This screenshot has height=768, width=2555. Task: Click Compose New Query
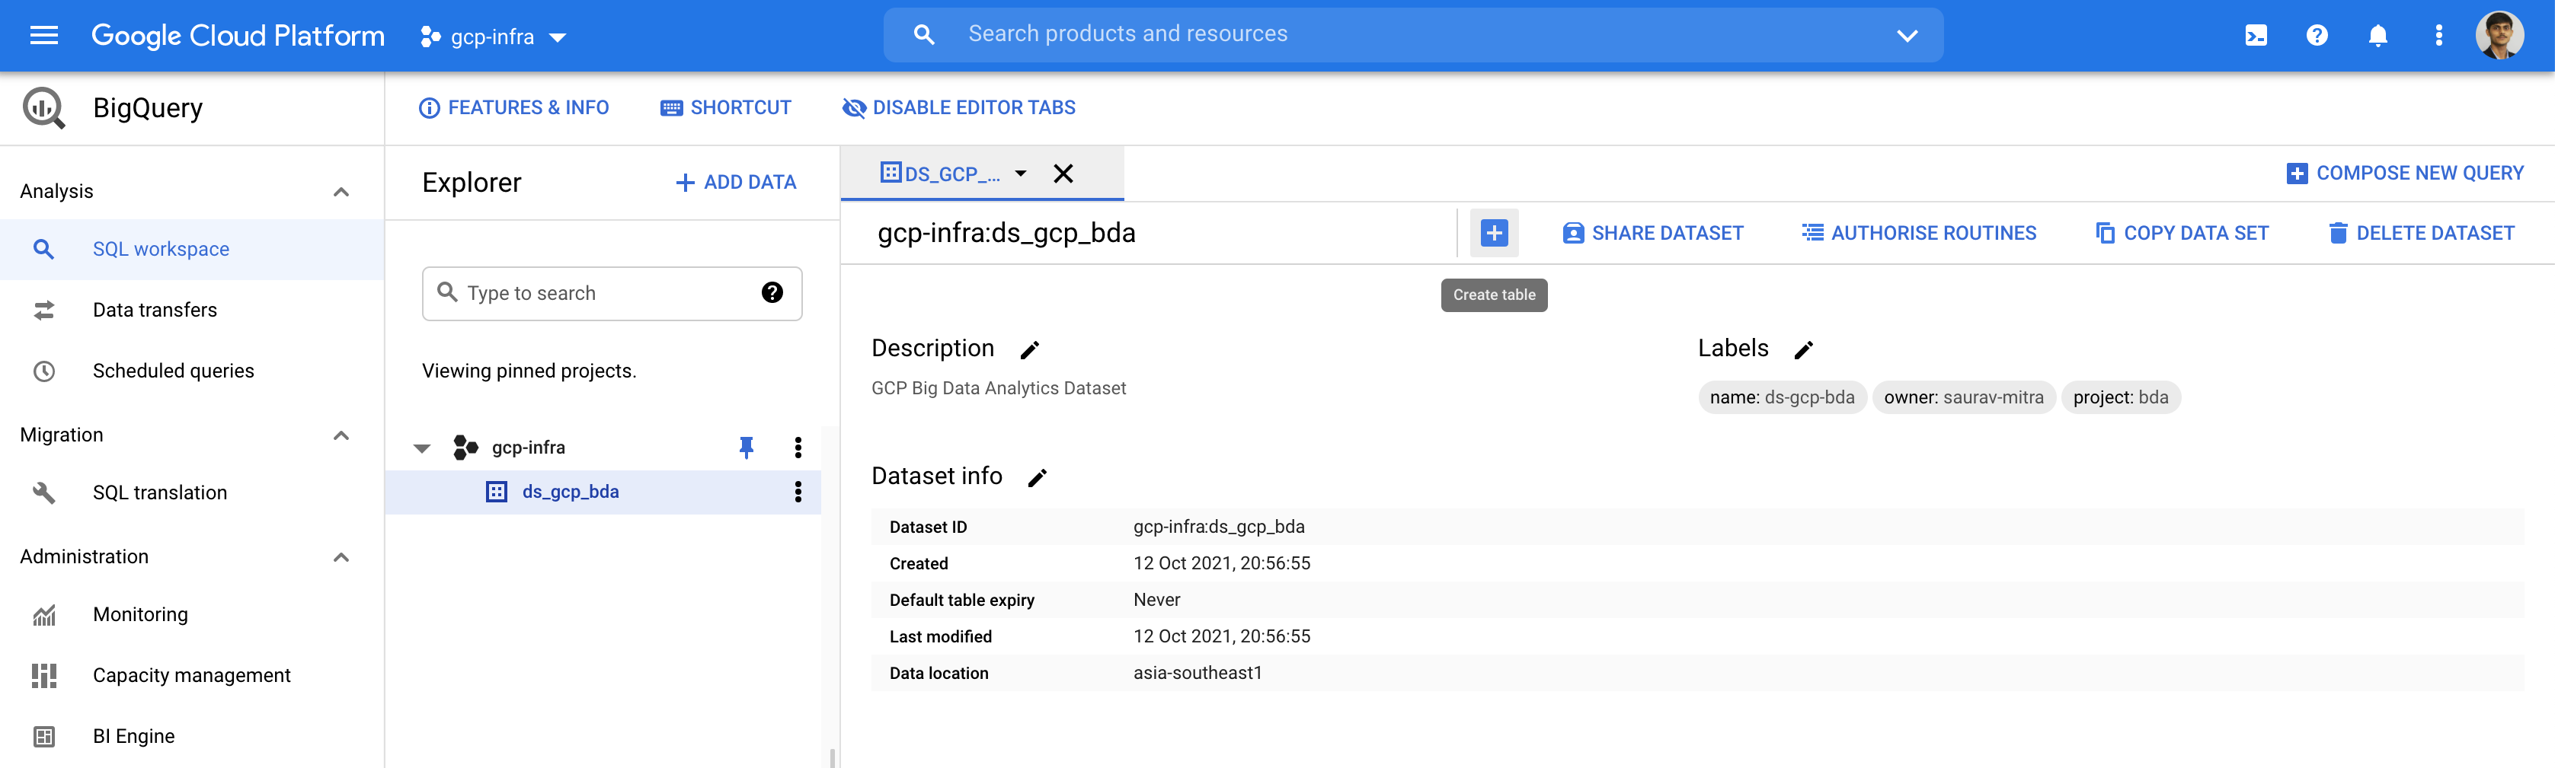[x=2404, y=174]
